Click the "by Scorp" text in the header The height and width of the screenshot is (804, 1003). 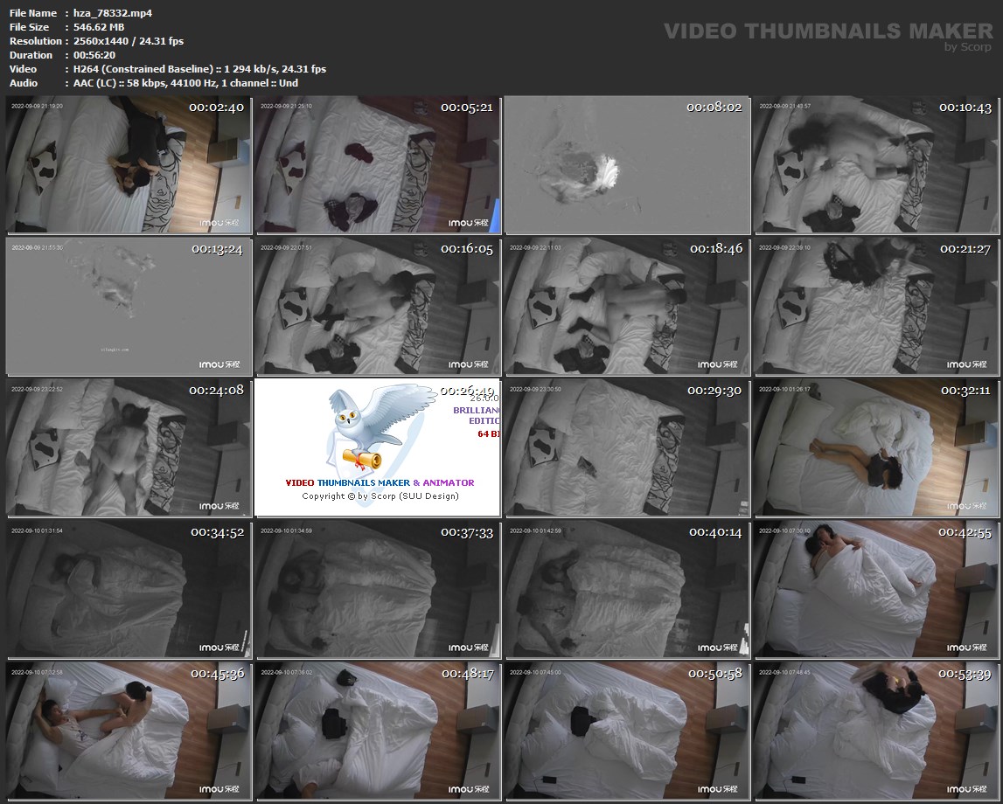[x=969, y=47]
